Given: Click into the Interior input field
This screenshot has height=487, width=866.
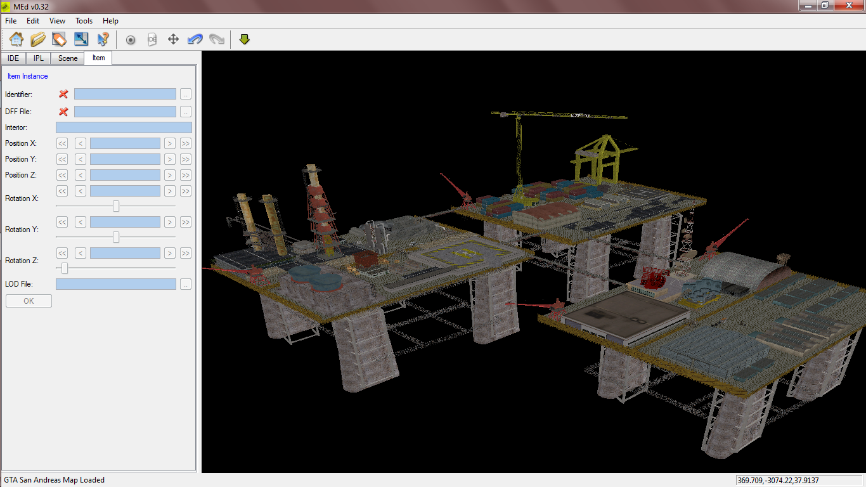Looking at the screenshot, I should coord(124,127).
